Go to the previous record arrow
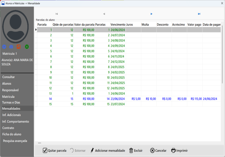The image size is (225, 157). 104,14
